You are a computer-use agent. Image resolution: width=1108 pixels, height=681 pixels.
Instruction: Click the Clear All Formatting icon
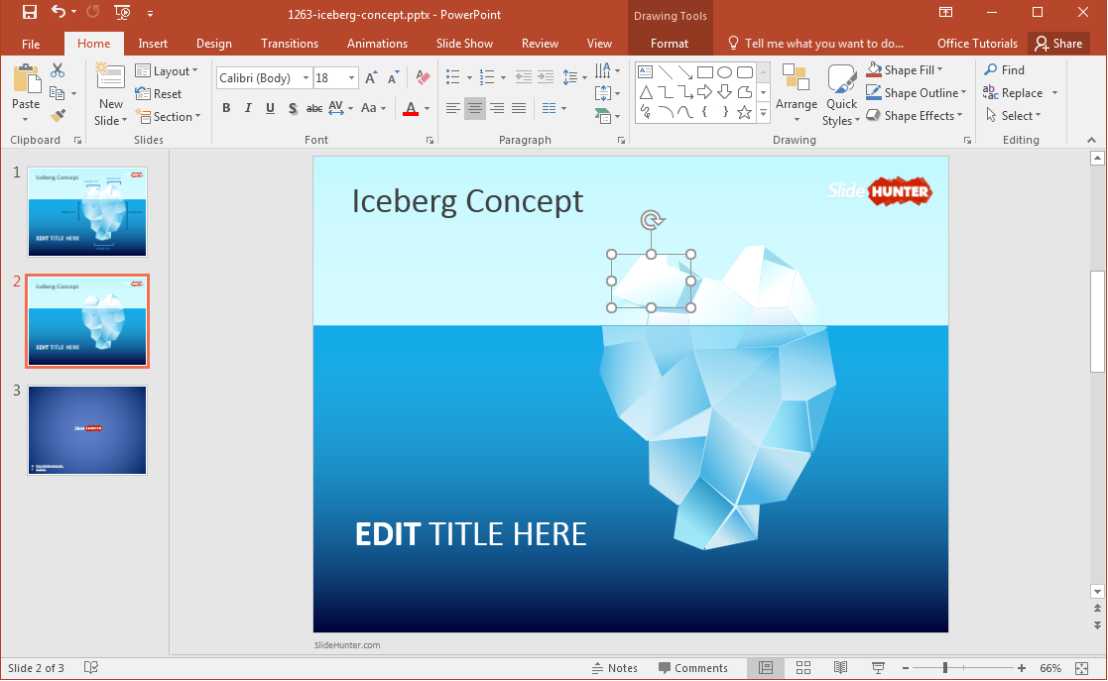424,77
